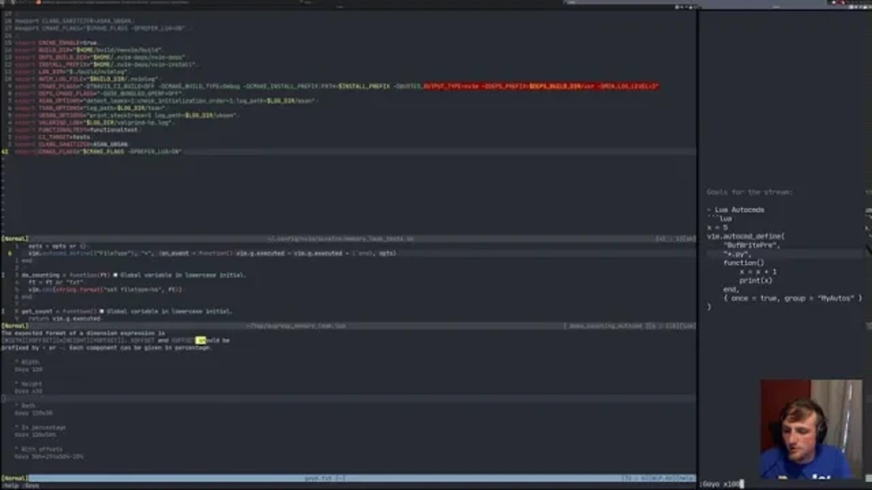The image size is (872, 490).
Task: Click the '"BufWritePre",' line
Action: coord(751,245)
